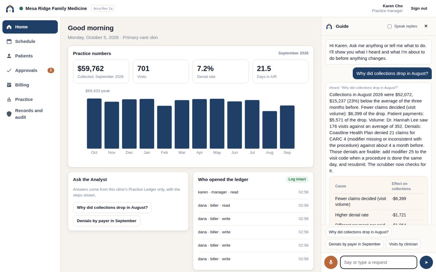Focus the Say or type a request field
Image resolution: width=436 pixels, height=272 pixels.
pos(378,262)
